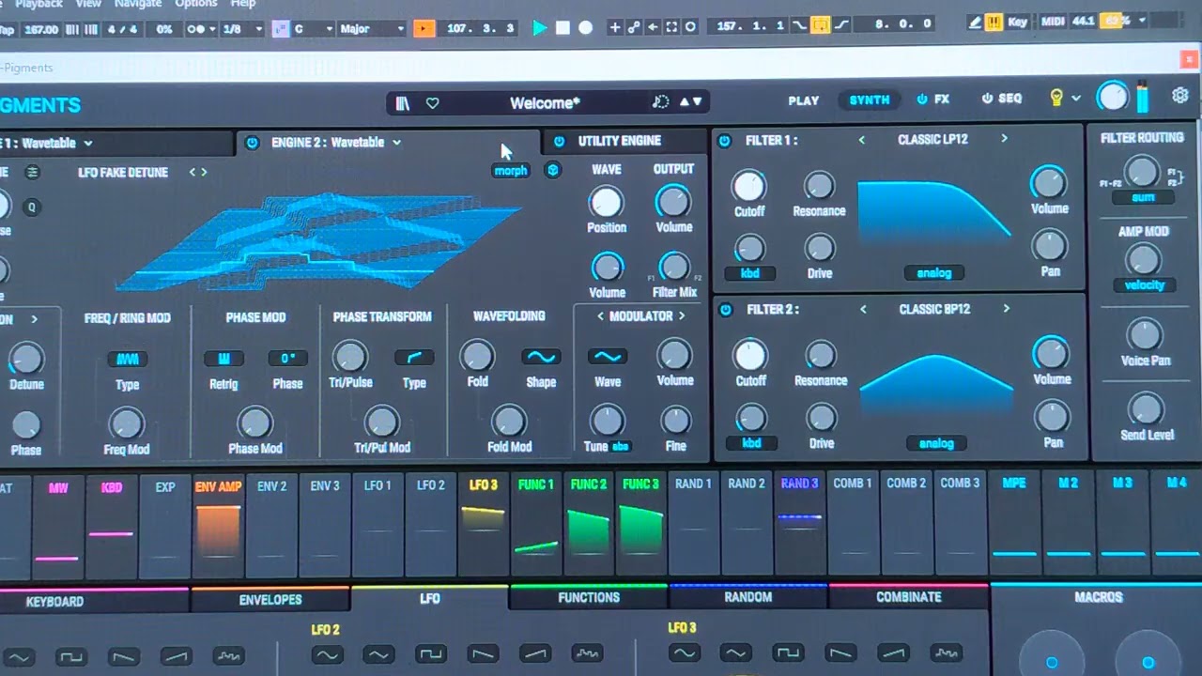1202x676 pixels.
Task: Expand the dropdown next to the lightbulb
Action: point(1076,99)
